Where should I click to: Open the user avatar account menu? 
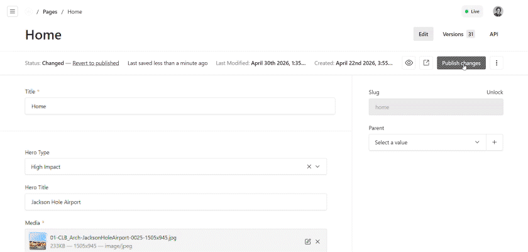click(498, 11)
